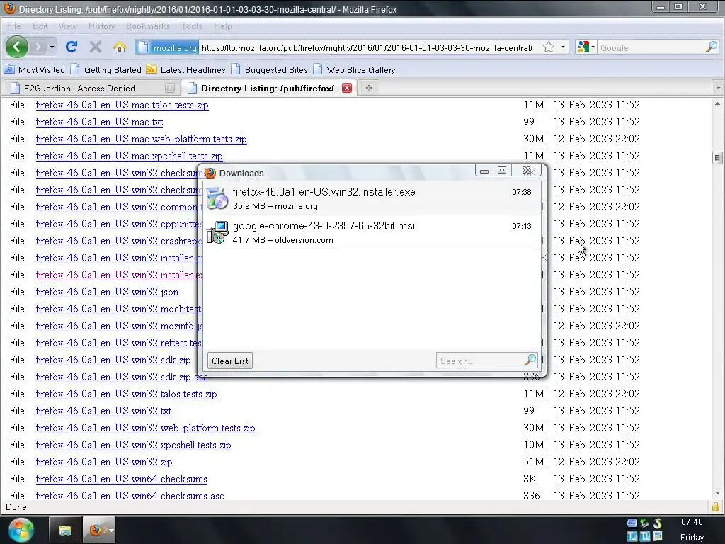The image size is (725, 544).
Task: Open firefox-46.0a1.en-US.win64.checksums link
Action: coord(122,479)
